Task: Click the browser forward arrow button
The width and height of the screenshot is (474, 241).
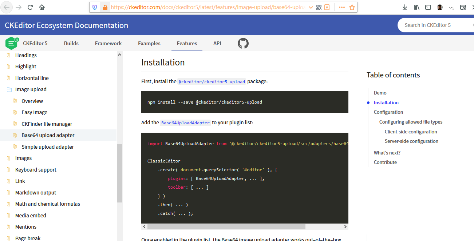Action: [19, 7]
